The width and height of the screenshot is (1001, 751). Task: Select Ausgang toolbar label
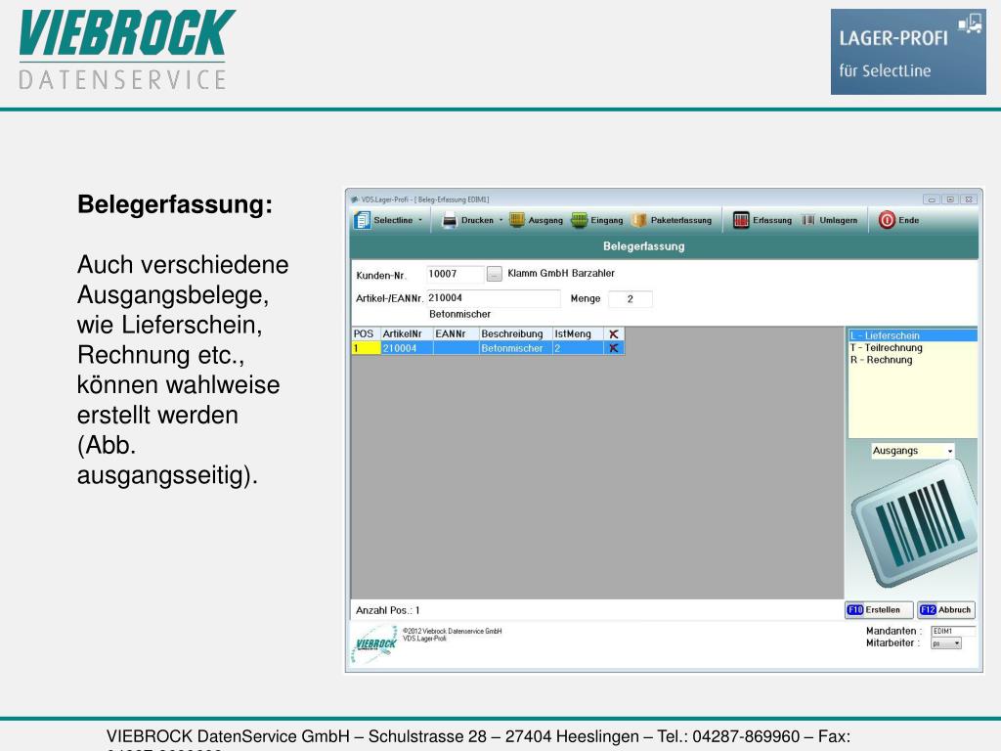(x=545, y=220)
